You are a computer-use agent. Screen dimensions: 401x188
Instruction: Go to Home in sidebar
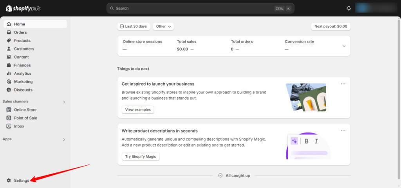click(x=35, y=24)
